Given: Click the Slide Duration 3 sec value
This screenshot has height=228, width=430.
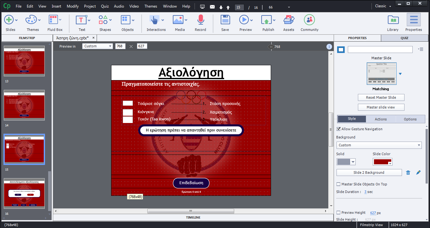Looking at the screenshot, I should [x=365, y=192].
